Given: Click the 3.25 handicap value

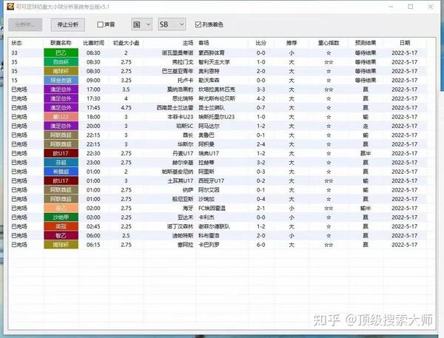Looking at the screenshot, I should 126,81.
